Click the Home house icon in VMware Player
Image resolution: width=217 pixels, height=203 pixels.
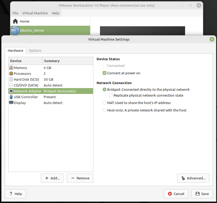pyautogui.click(x=15, y=21)
